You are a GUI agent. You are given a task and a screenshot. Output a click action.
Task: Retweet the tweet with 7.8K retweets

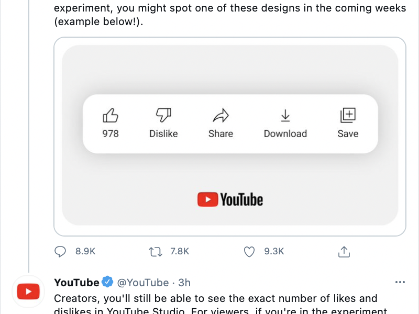tap(156, 252)
